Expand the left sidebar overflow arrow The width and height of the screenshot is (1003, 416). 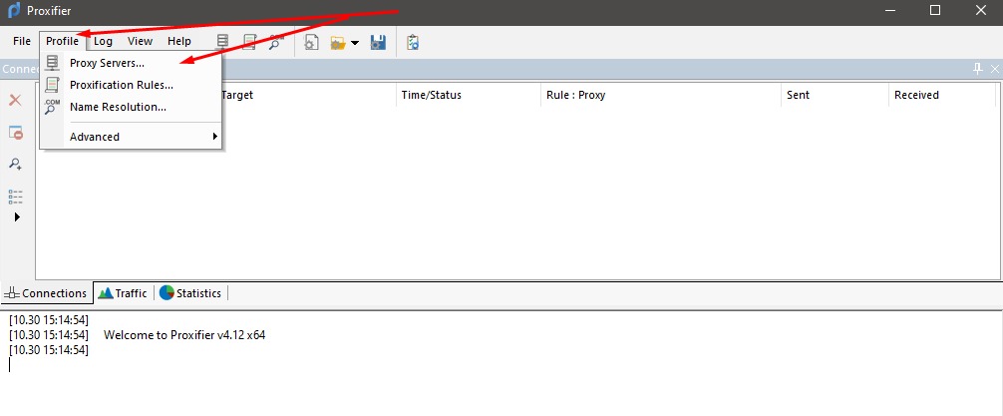17,216
